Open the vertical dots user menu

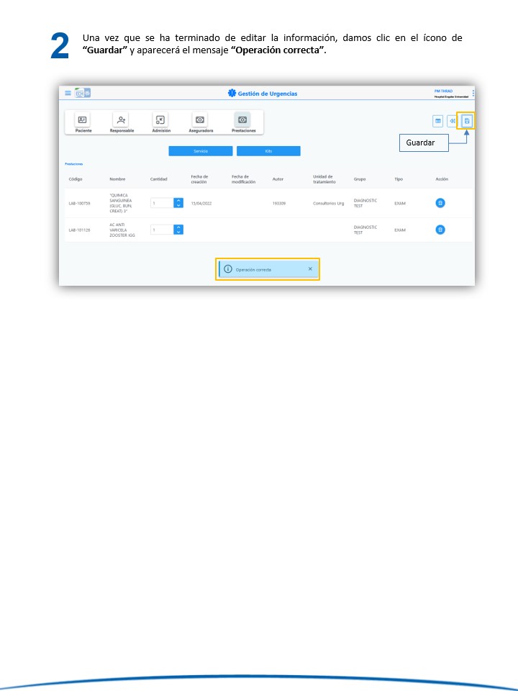[x=473, y=93]
